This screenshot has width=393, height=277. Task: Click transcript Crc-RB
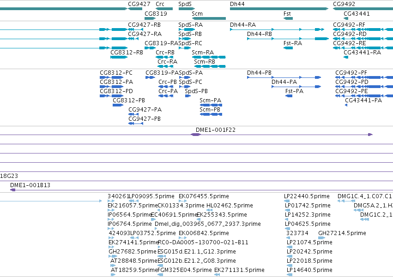click(x=164, y=57)
